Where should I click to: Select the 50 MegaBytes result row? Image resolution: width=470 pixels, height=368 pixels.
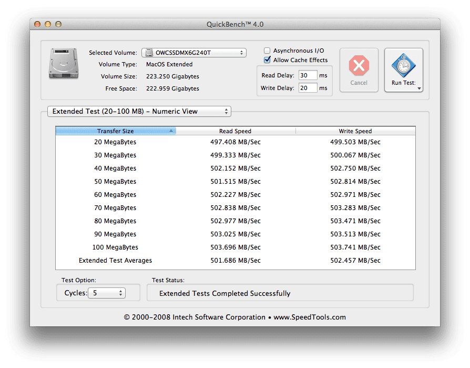(x=235, y=182)
